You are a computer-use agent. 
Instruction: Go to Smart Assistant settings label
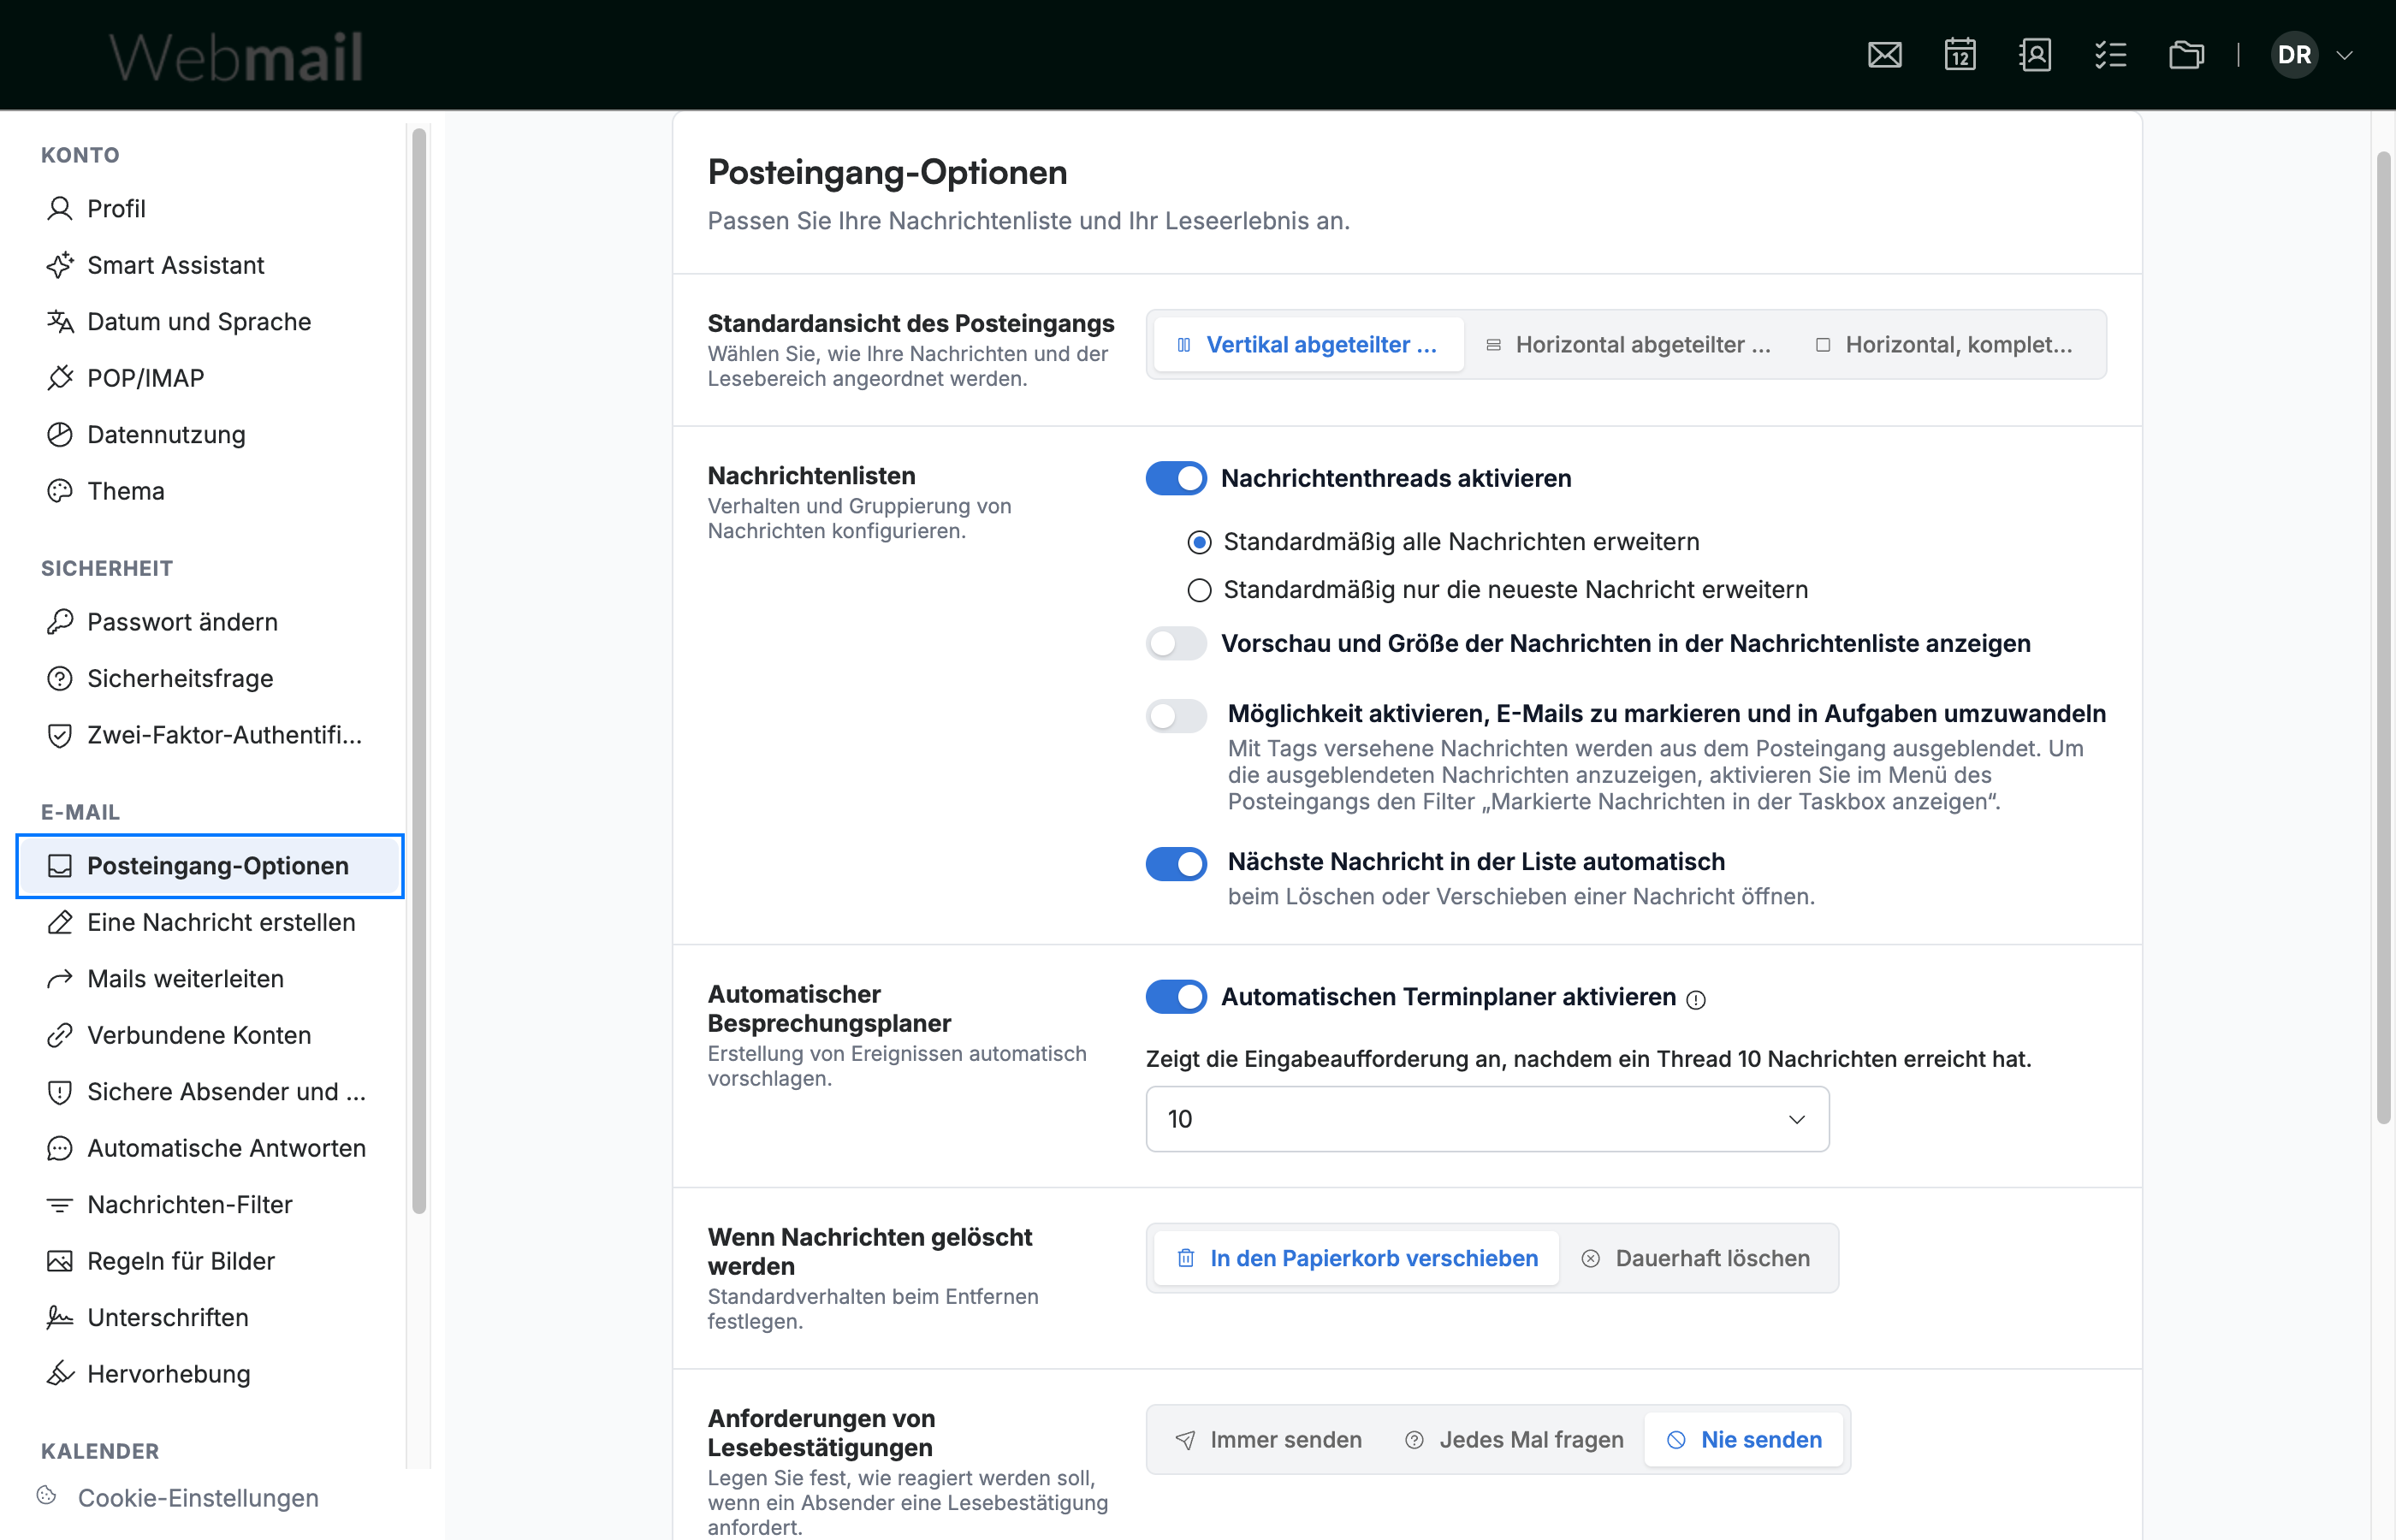pyautogui.click(x=176, y=265)
